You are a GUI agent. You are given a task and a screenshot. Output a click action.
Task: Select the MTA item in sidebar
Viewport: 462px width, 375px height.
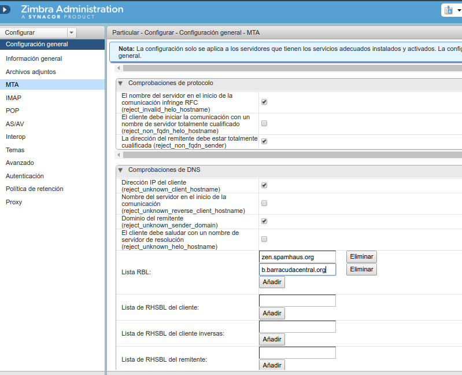click(x=52, y=84)
